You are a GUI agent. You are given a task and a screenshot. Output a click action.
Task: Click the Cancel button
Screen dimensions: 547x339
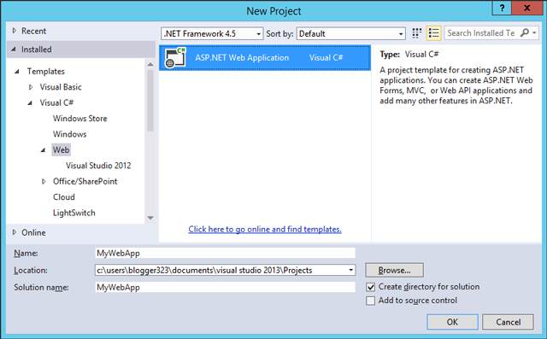click(508, 322)
